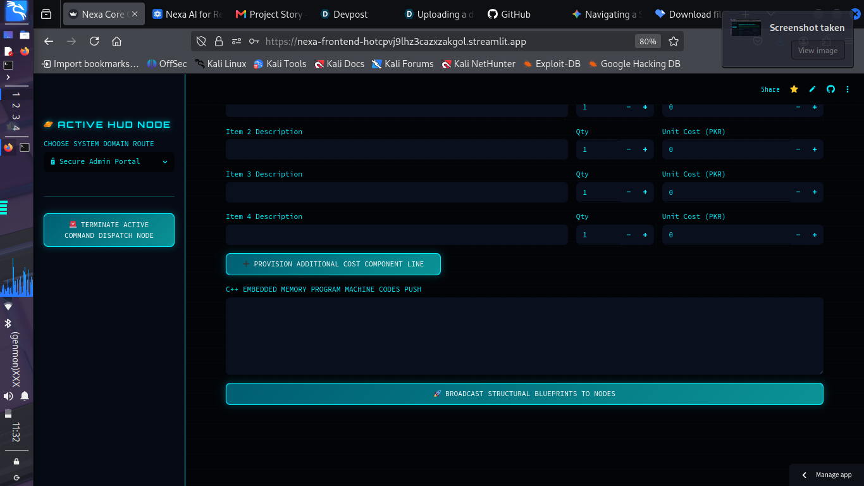Launch Firefox from the Kali panel launcher
864x486 pixels.
pos(25,51)
